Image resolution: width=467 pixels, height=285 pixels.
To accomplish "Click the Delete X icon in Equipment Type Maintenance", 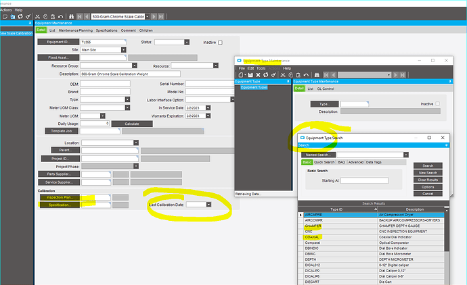I will pyautogui.click(x=259, y=75).
